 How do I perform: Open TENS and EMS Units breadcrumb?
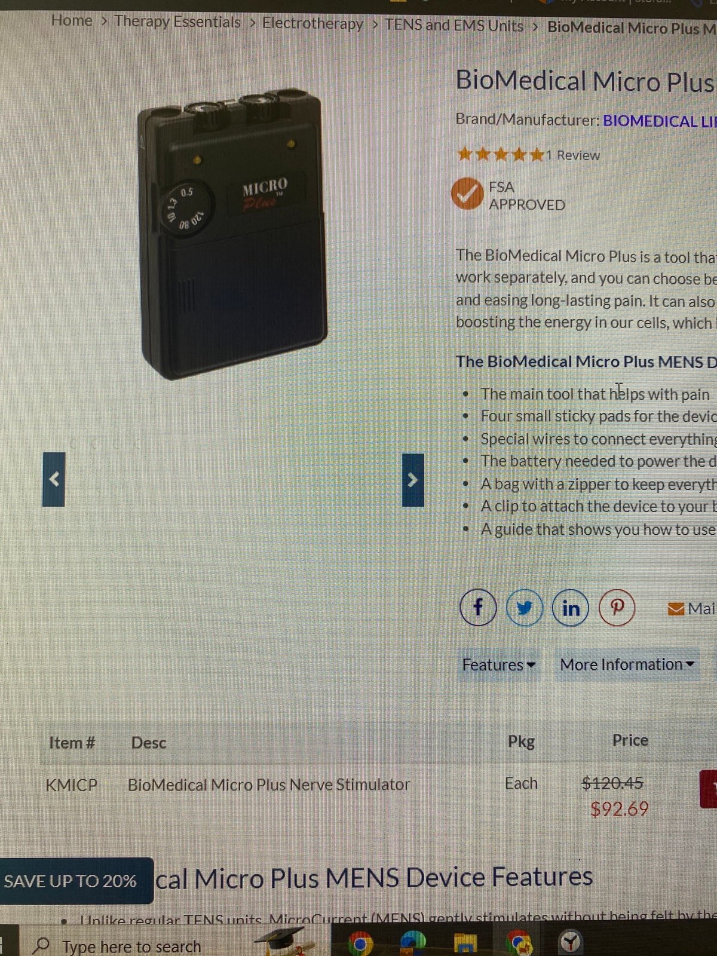click(x=454, y=26)
